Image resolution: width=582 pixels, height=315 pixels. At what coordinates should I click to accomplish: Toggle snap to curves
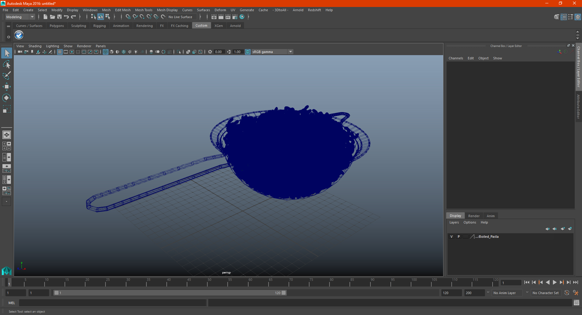(135, 17)
